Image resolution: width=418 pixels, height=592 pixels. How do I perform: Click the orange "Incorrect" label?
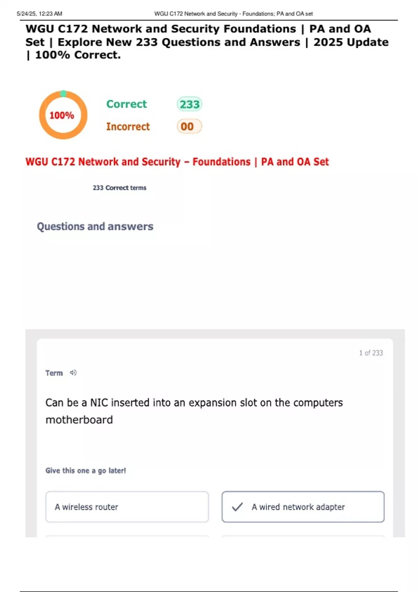coord(128,126)
